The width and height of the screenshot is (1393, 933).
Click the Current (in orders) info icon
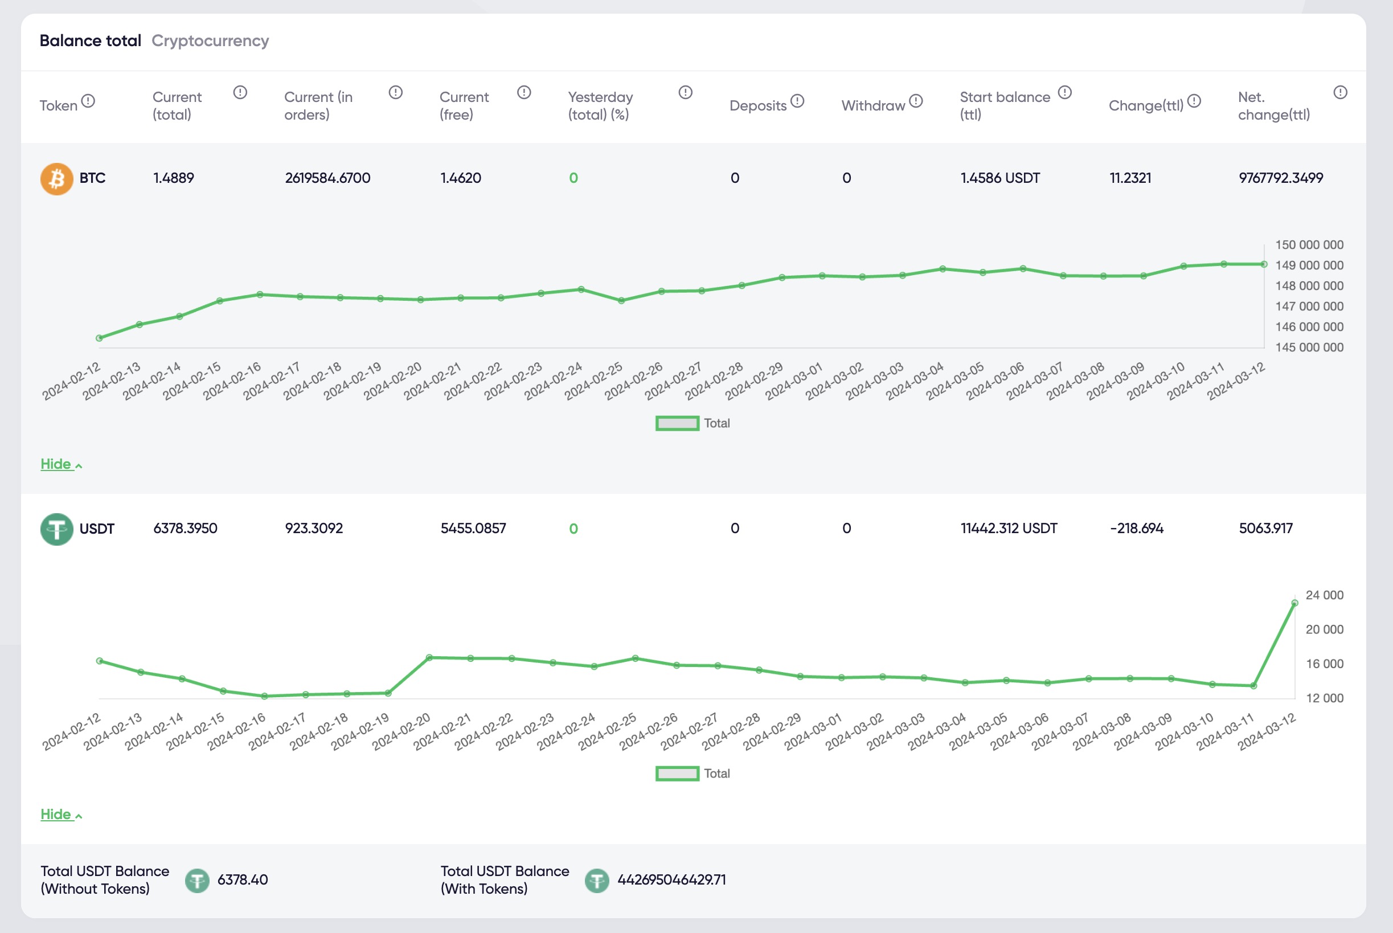pos(396,92)
